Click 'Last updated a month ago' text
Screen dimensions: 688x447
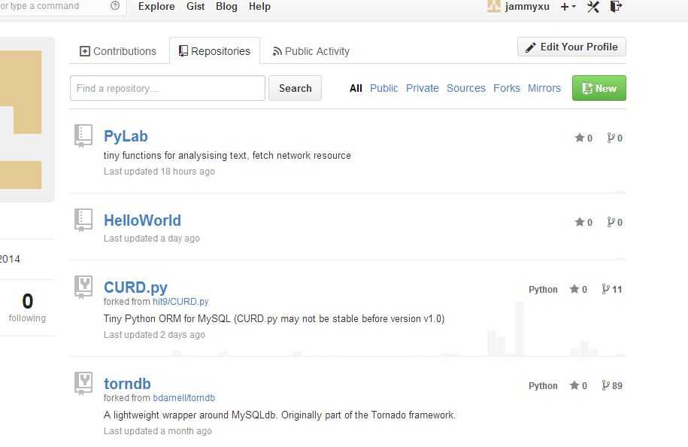[157, 431]
